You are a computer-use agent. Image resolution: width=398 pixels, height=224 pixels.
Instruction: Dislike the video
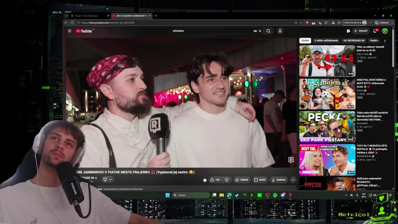tap(227, 180)
